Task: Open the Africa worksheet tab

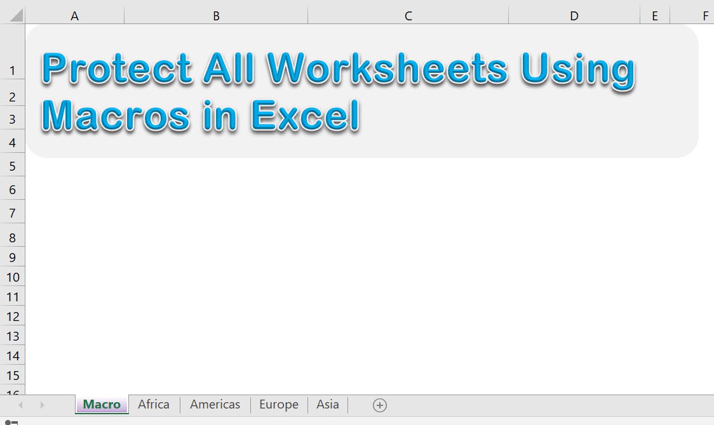Action: click(154, 404)
